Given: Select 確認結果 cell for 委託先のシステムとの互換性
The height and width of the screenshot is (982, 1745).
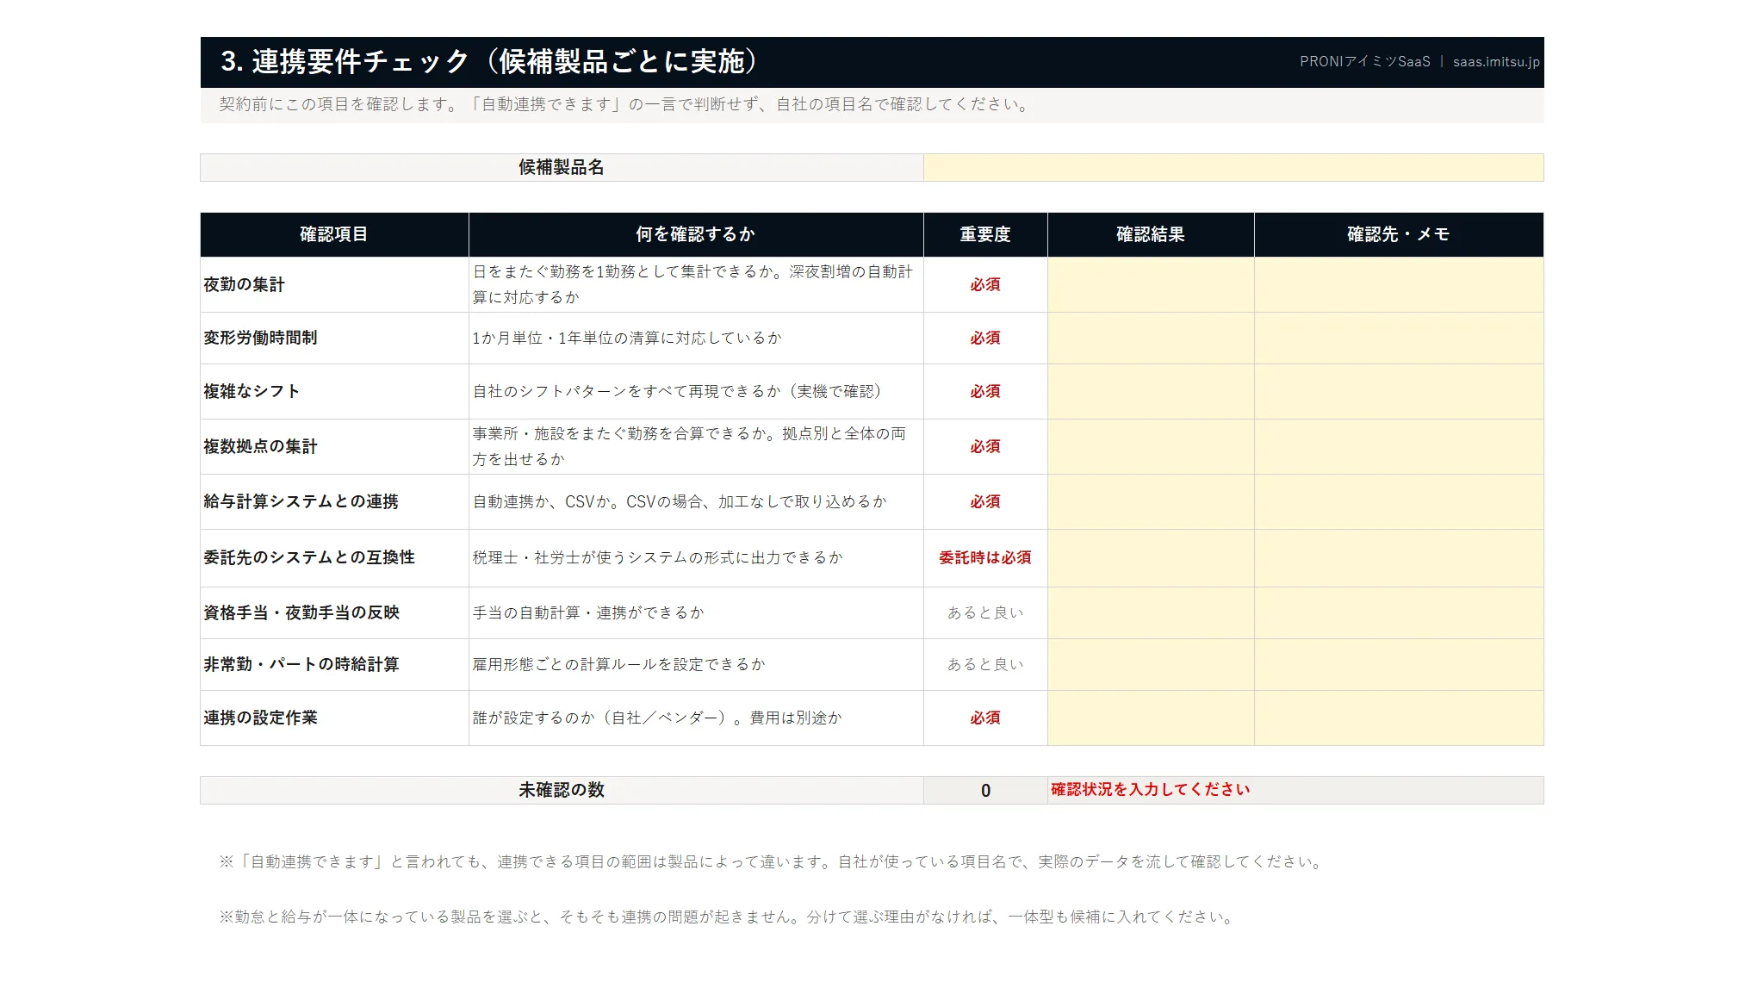Looking at the screenshot, I should pos(1151,557).
